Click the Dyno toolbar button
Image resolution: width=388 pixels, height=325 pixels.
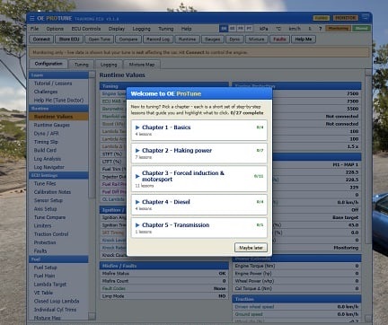point(234,40)
